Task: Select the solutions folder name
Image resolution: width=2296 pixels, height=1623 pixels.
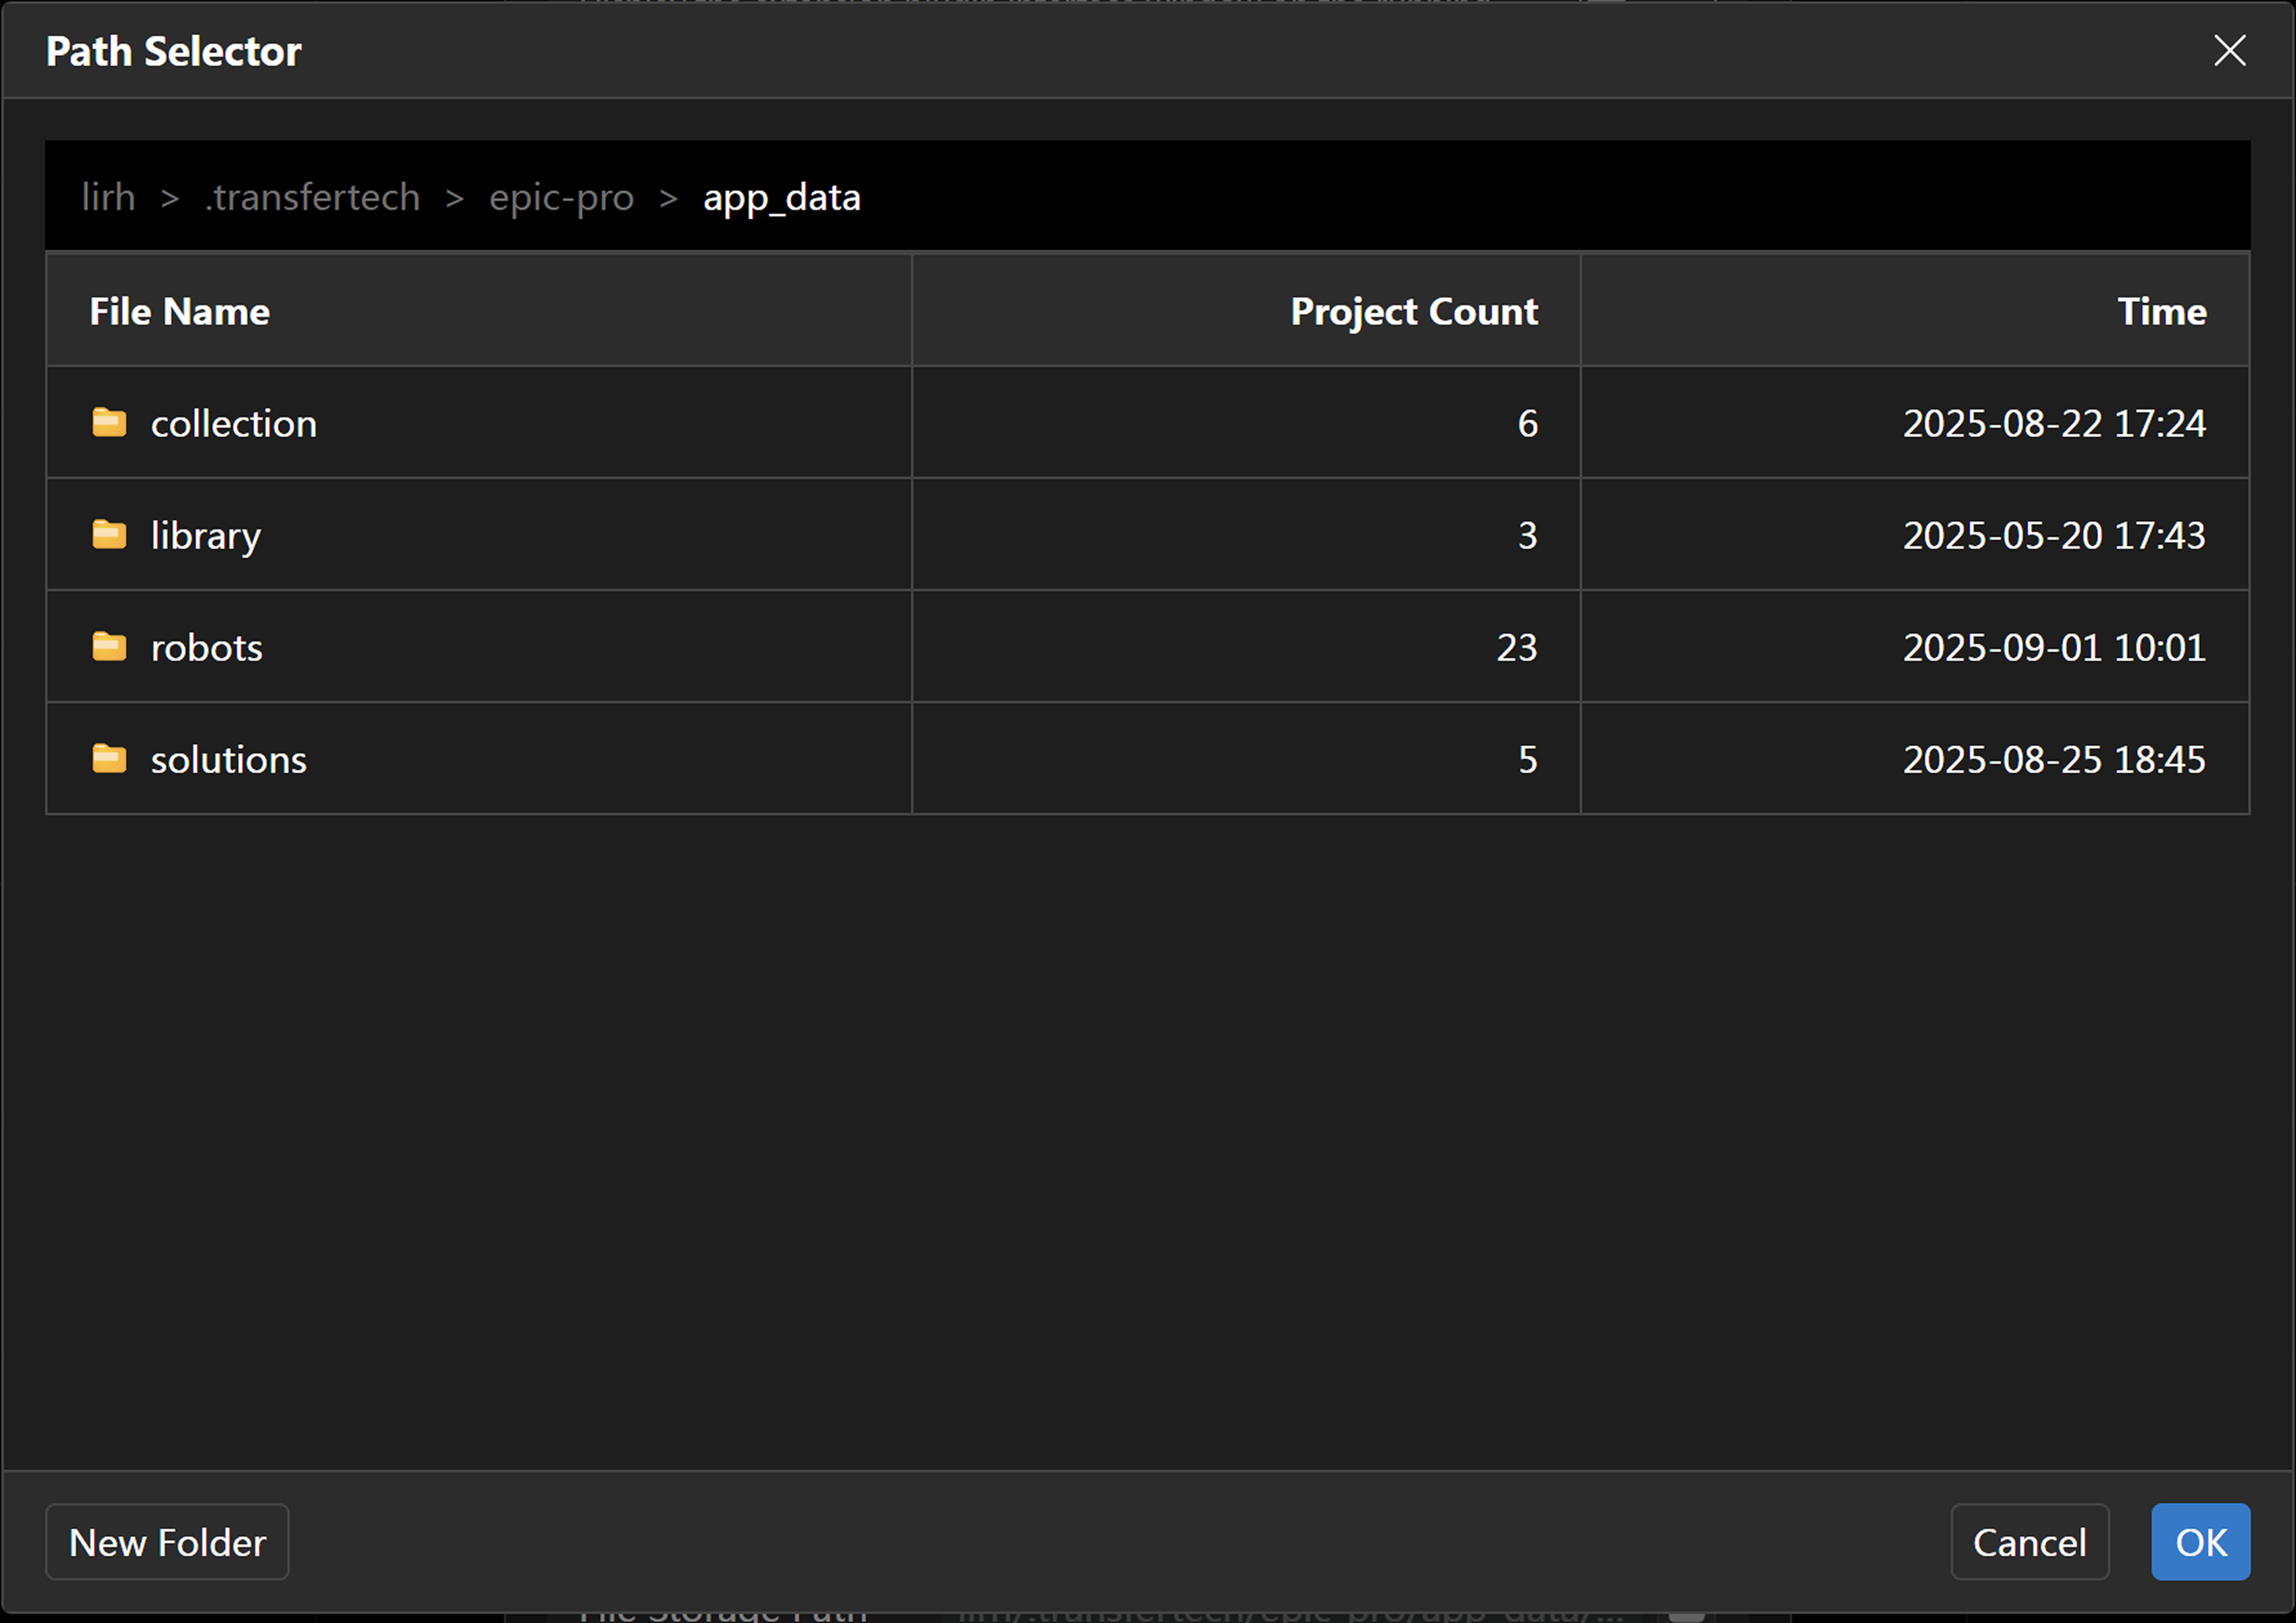Action: (228, 760)
